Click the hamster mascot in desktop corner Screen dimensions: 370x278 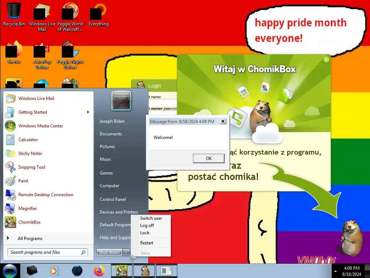click(x=352, y=237)
